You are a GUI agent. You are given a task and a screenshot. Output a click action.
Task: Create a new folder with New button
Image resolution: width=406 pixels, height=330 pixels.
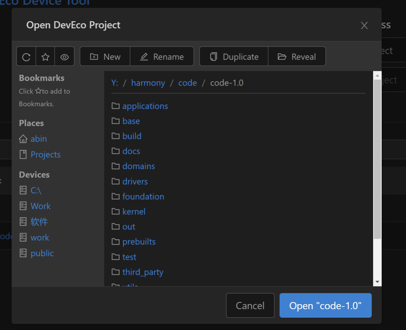click(x=105, y=57)
